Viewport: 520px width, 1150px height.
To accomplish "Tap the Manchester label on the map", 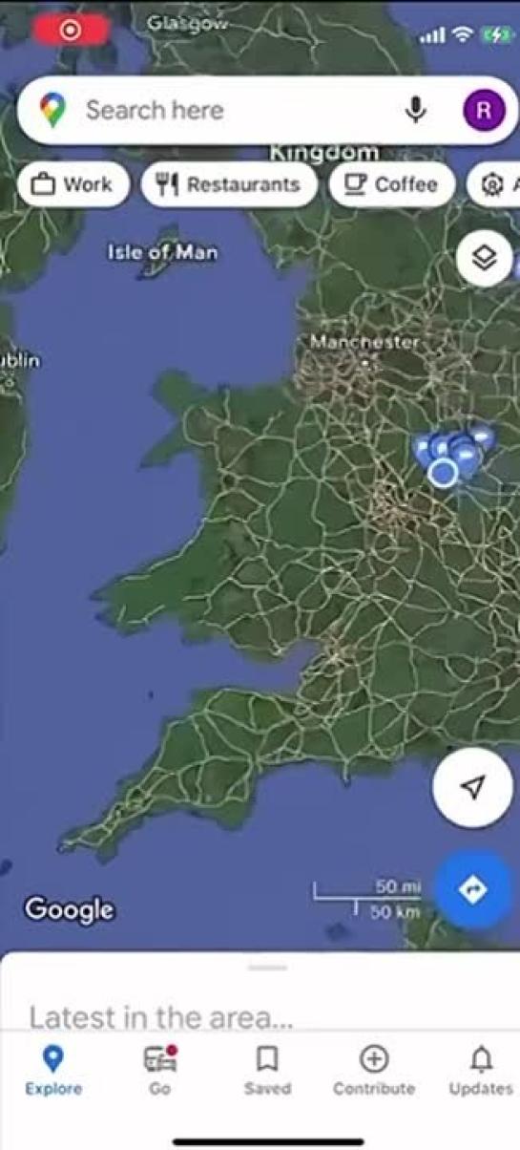I will (364, 342).
